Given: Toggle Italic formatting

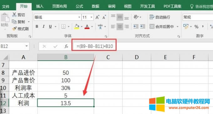Looking at the screenshot, I should pos(44,26).
